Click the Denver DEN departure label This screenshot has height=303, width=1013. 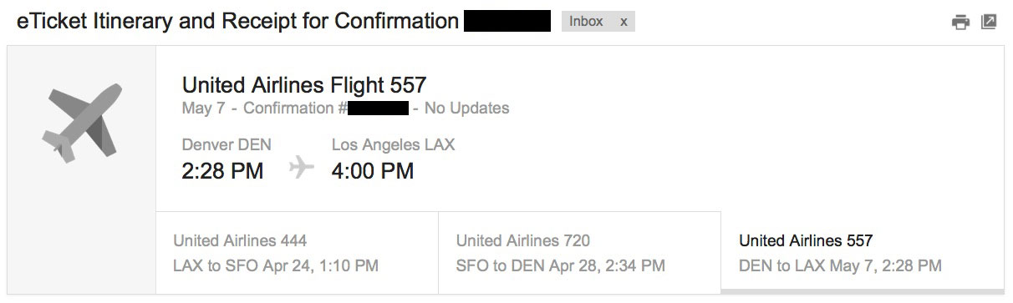coord(227,144)
